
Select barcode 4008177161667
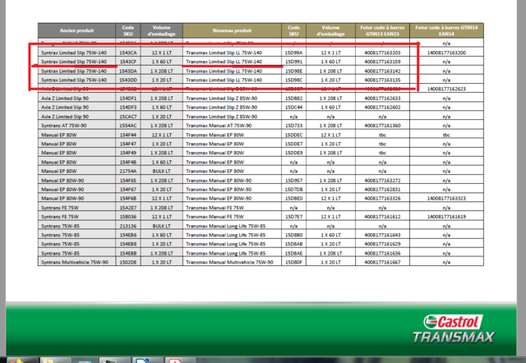(x=382, y=262)
